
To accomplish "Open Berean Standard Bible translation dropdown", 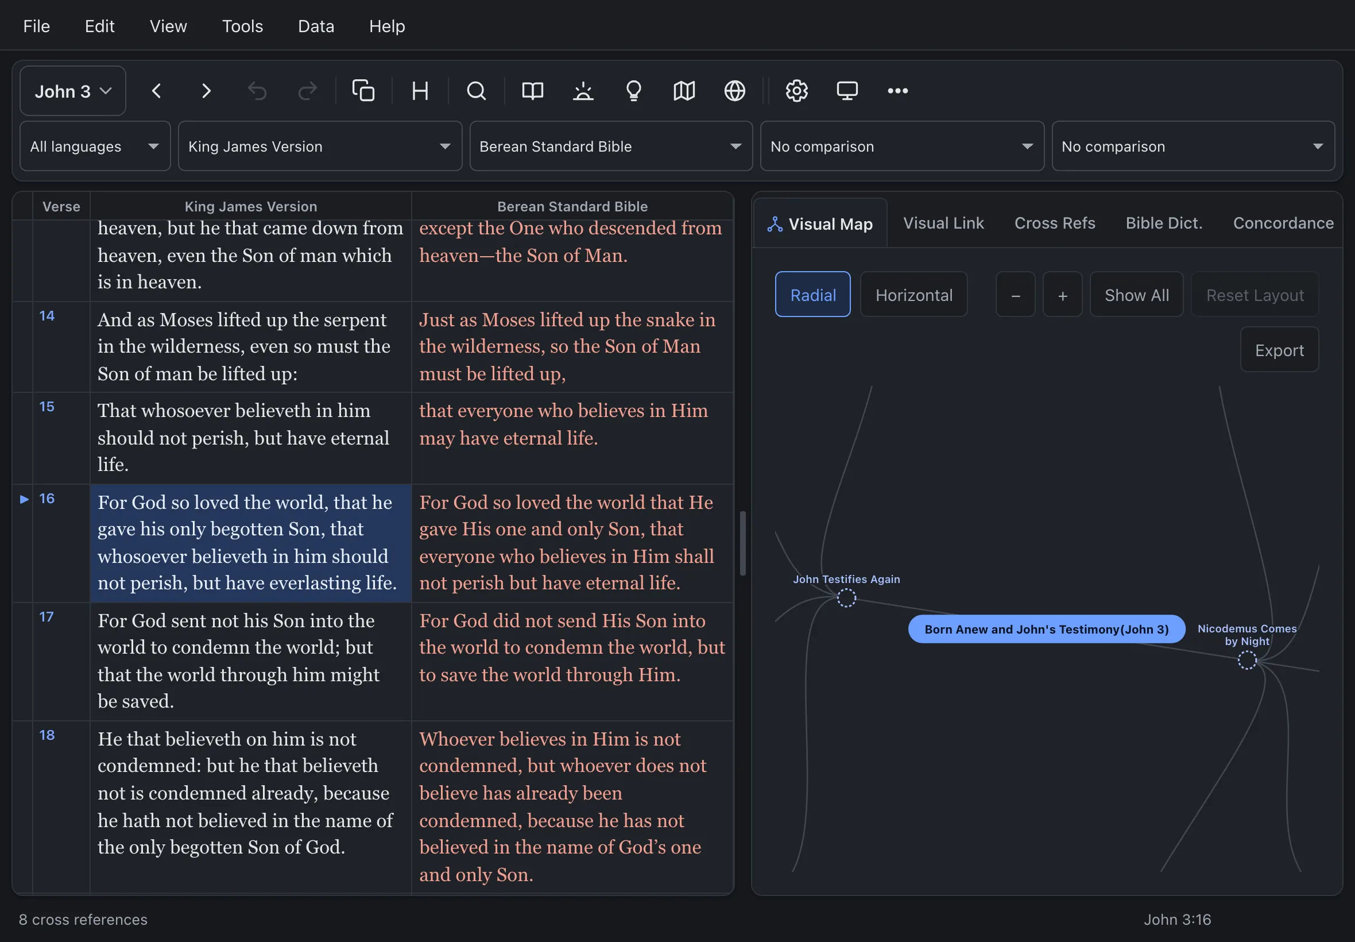I will coord(610,146).
